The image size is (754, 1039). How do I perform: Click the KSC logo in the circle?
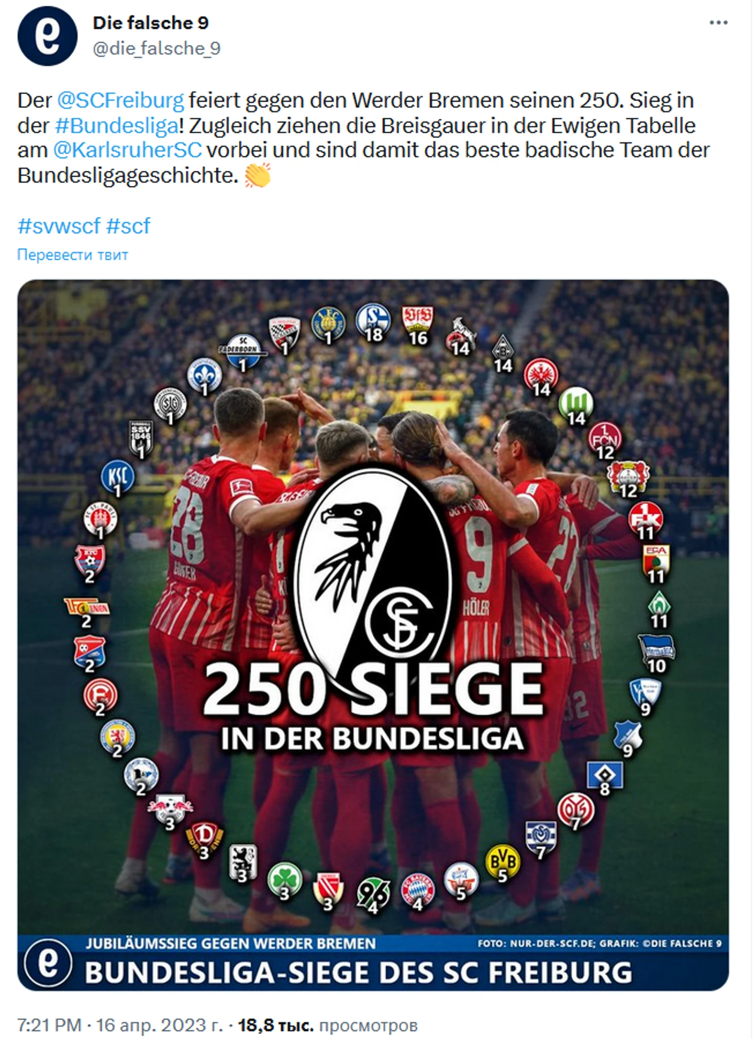point(118,478)
